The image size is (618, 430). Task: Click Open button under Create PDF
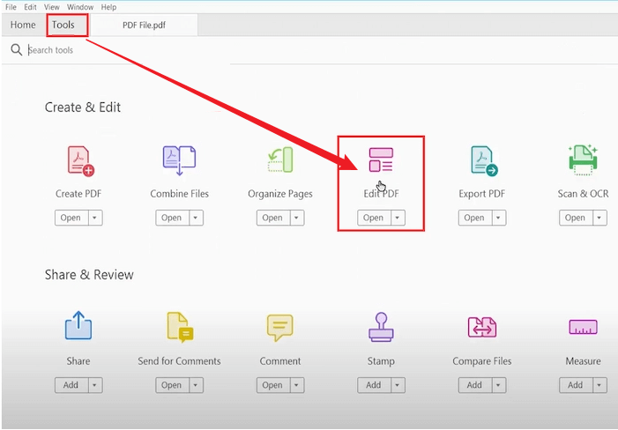(x=71, y=218)
